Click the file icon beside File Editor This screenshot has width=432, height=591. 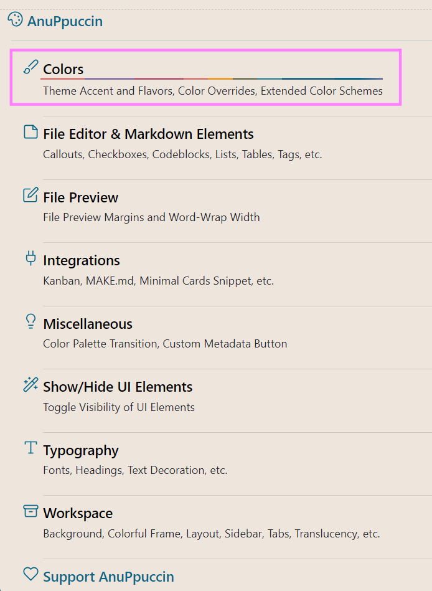[31, 132]
